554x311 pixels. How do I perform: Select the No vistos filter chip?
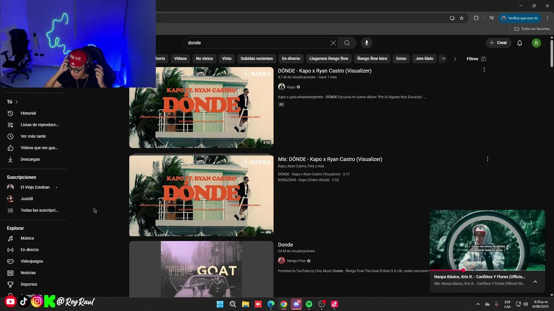204,59
